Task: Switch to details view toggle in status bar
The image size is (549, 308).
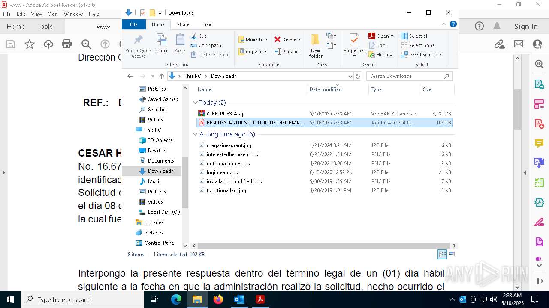Action: point(442,254)
